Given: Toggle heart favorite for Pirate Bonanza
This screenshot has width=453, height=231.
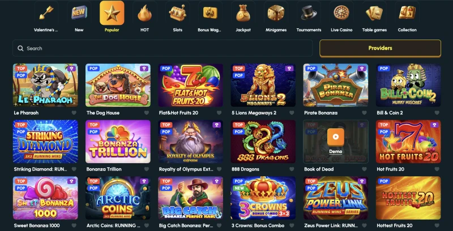Looking at the screenshot, I should pyautogui.click(x=364, y=113).
